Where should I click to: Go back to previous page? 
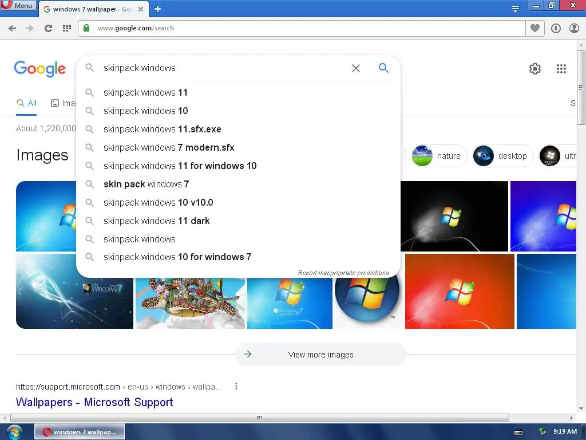coord(12,28)
